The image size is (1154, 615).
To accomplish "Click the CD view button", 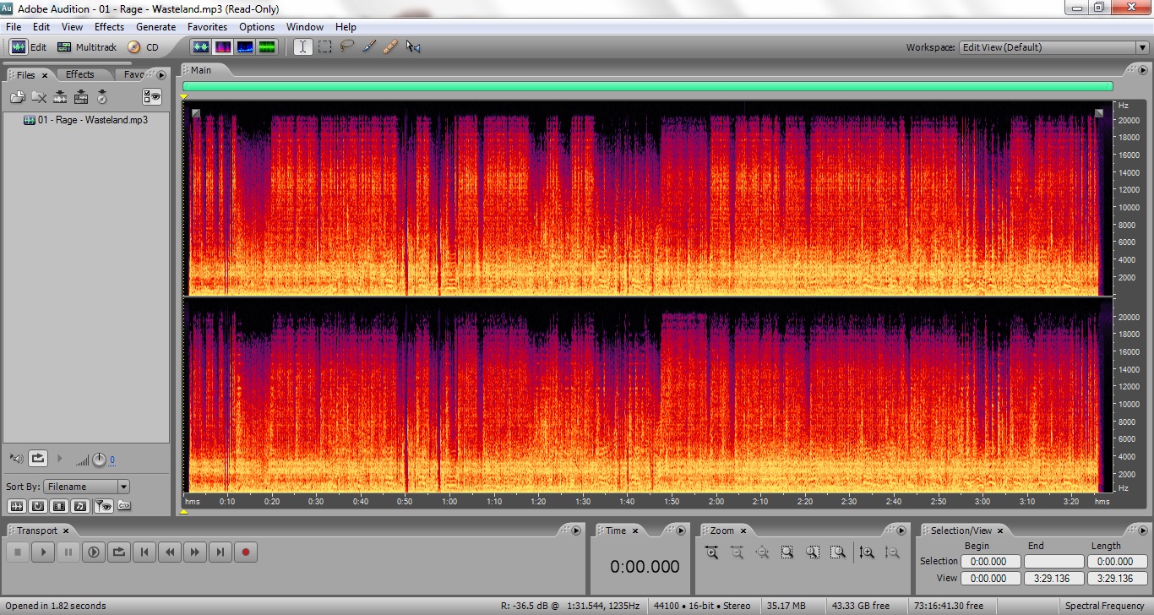I will [144, 47].
